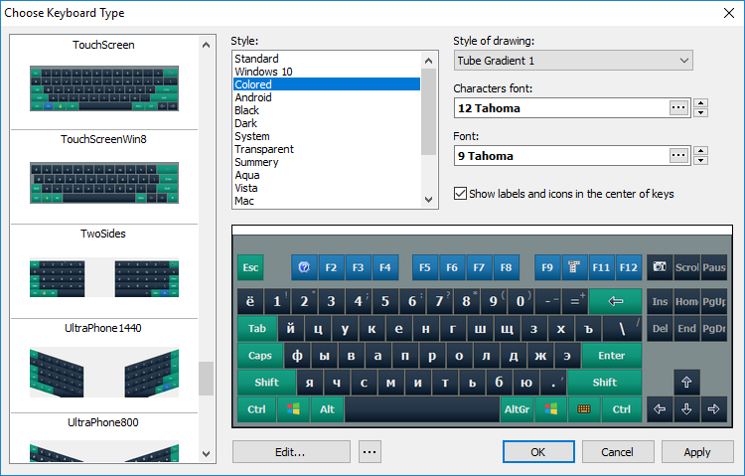Screen dimensions: 745x476
Task: Select the Transparent style in list
Action: [x=263, y=149]
